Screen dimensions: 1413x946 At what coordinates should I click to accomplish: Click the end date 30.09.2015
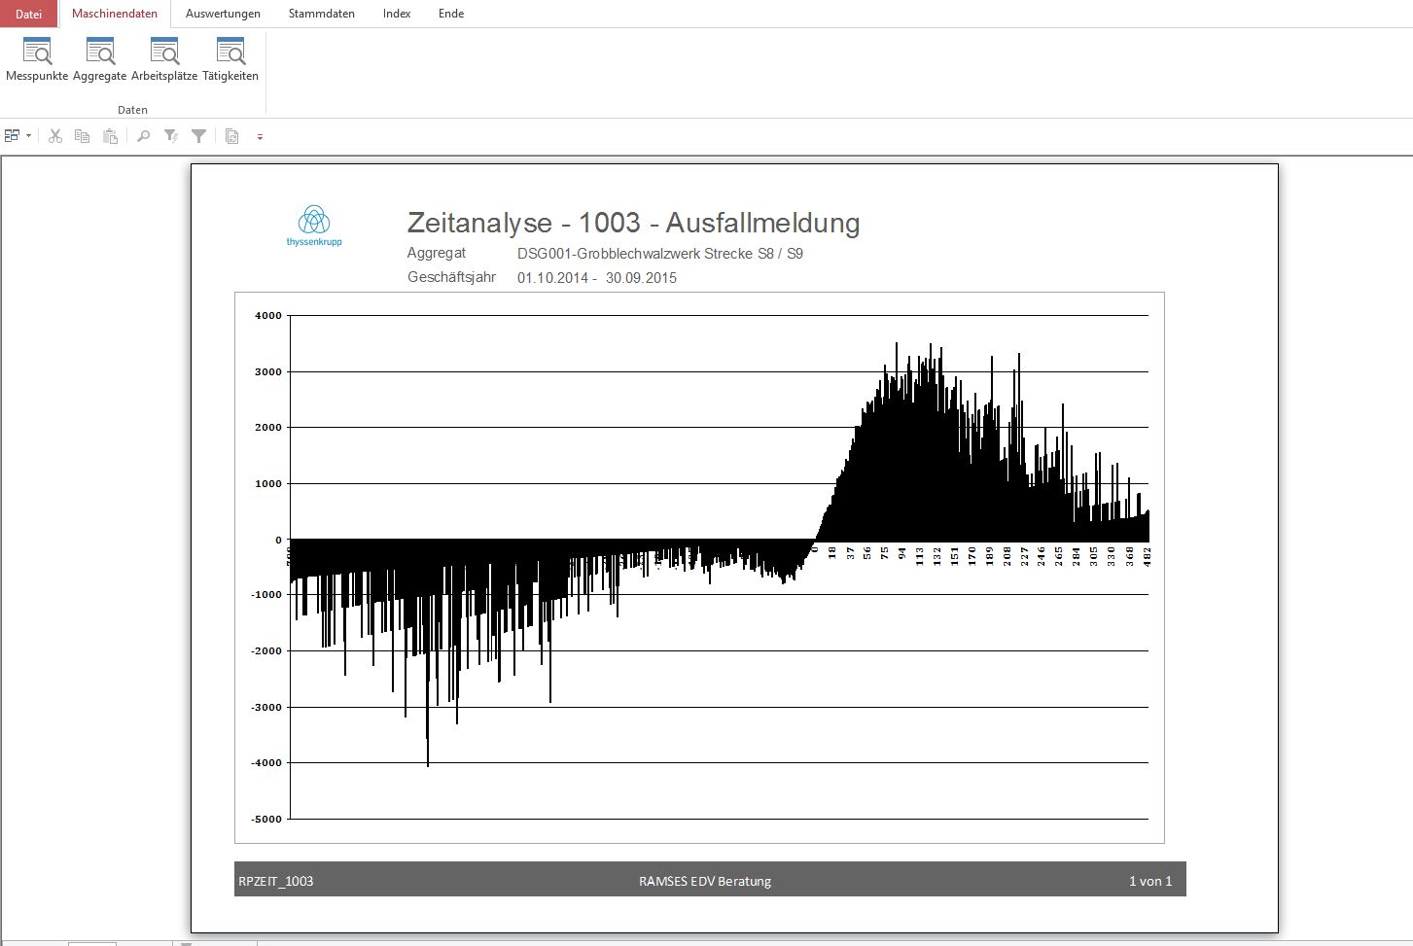[641, 278]
